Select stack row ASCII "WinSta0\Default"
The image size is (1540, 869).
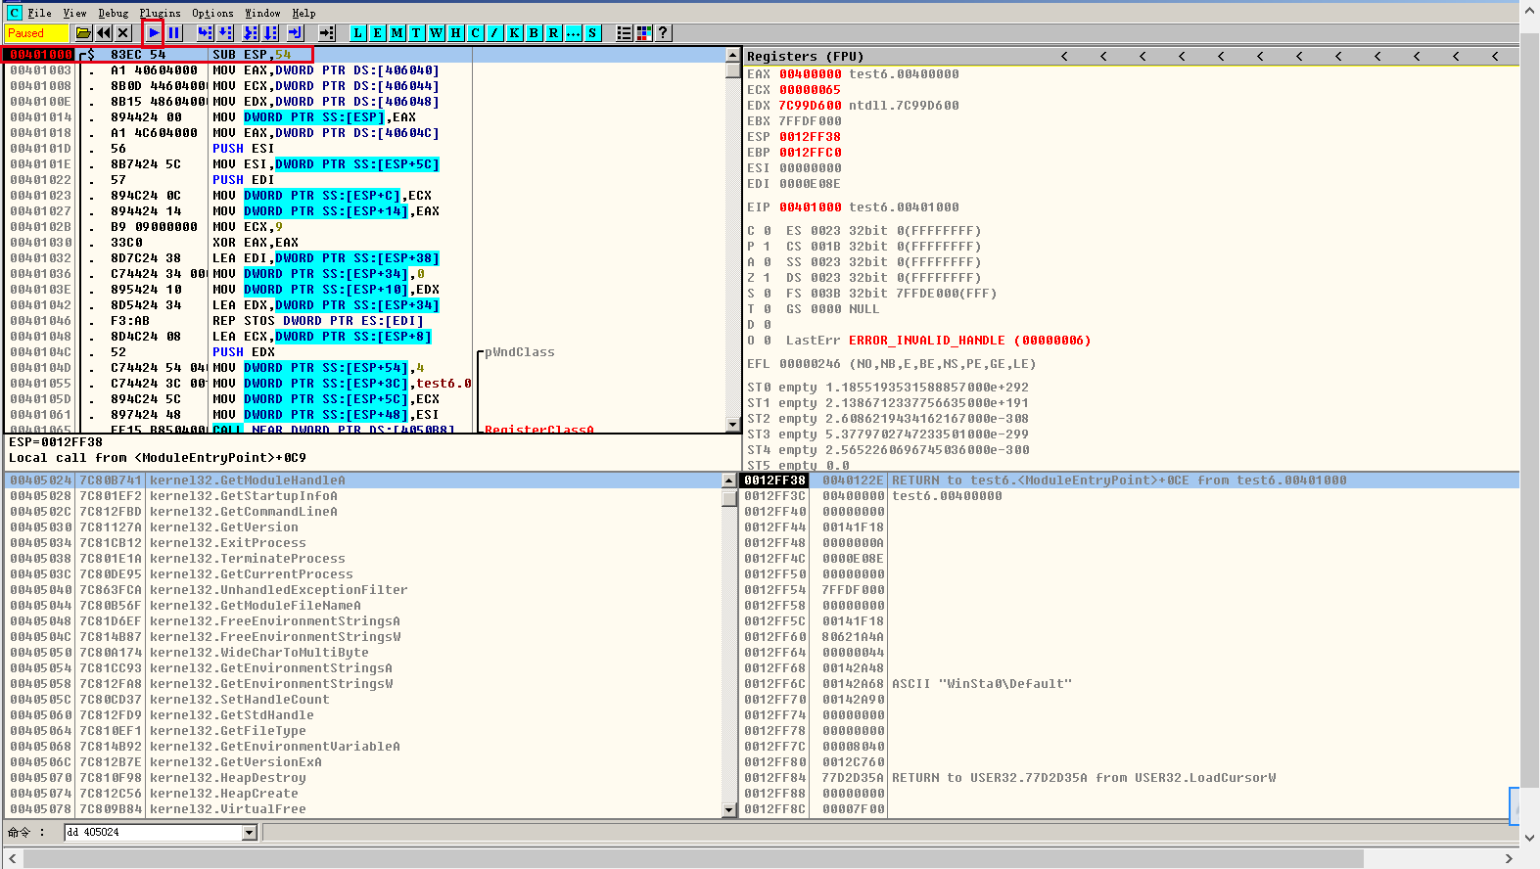1130,684
